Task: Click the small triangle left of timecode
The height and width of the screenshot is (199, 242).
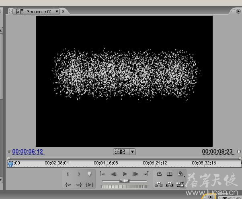Action: point(9,152)
